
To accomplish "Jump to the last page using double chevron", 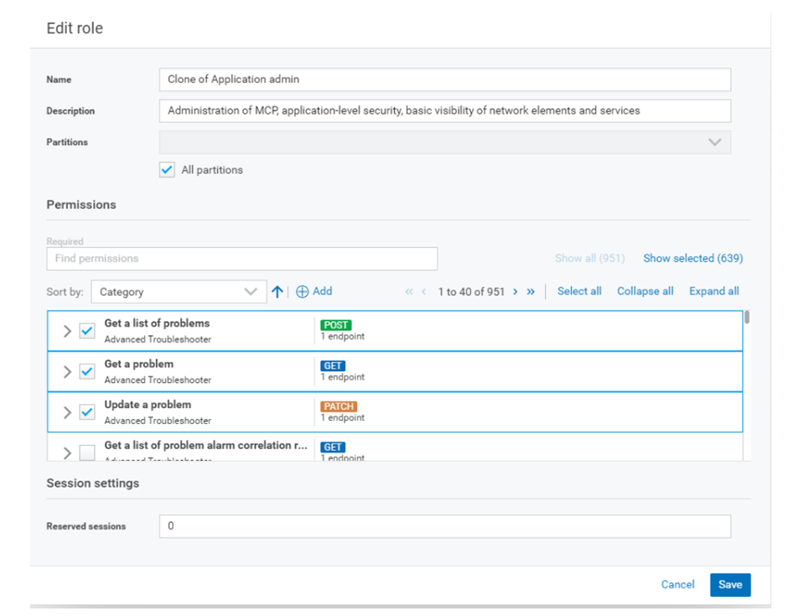I will 531,291.
